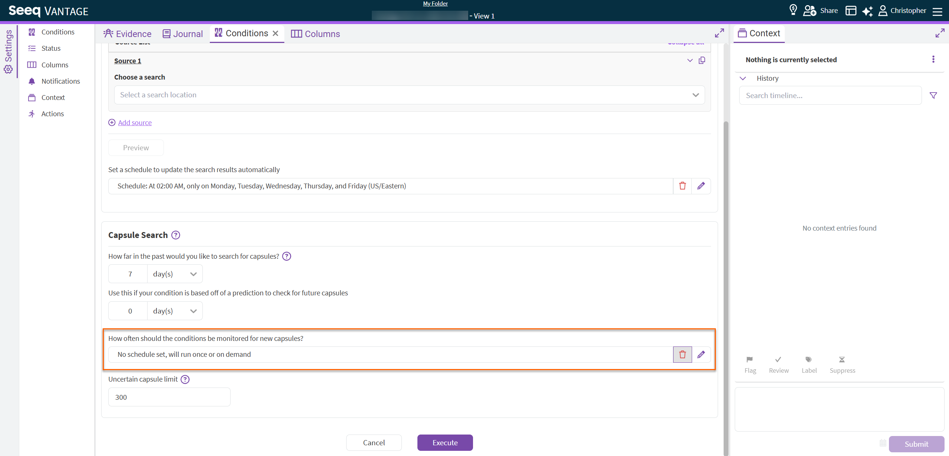Viewport: 949px width, 456px height.
Task: Open Christopher user profile
Action: (902, 11)
